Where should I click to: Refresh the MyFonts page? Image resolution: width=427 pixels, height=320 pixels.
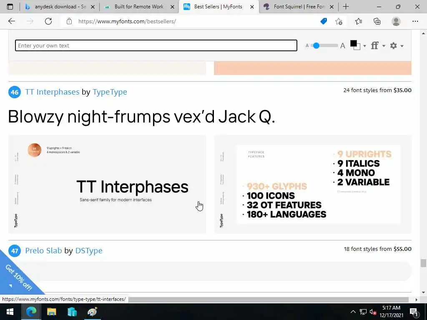(x=48, y=21)
